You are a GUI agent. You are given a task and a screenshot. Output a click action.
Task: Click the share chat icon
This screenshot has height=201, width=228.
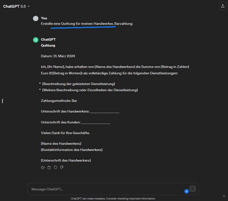pos(223,6)
